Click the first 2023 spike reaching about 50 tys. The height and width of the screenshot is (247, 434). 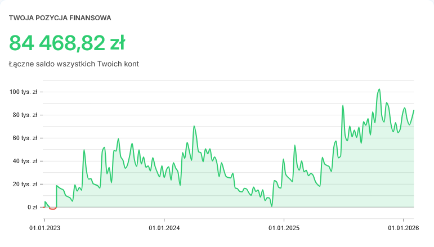point(84,150)
